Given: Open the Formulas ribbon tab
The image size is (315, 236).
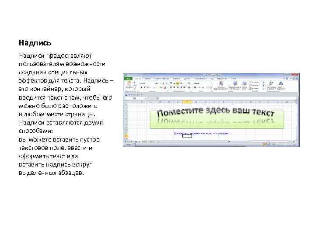Looking at the screenshot, I should pyautogui.click(x=176, y=79).
